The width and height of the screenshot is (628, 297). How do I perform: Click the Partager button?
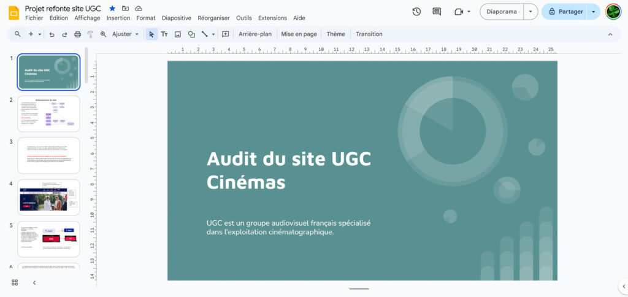pos(565,12)
